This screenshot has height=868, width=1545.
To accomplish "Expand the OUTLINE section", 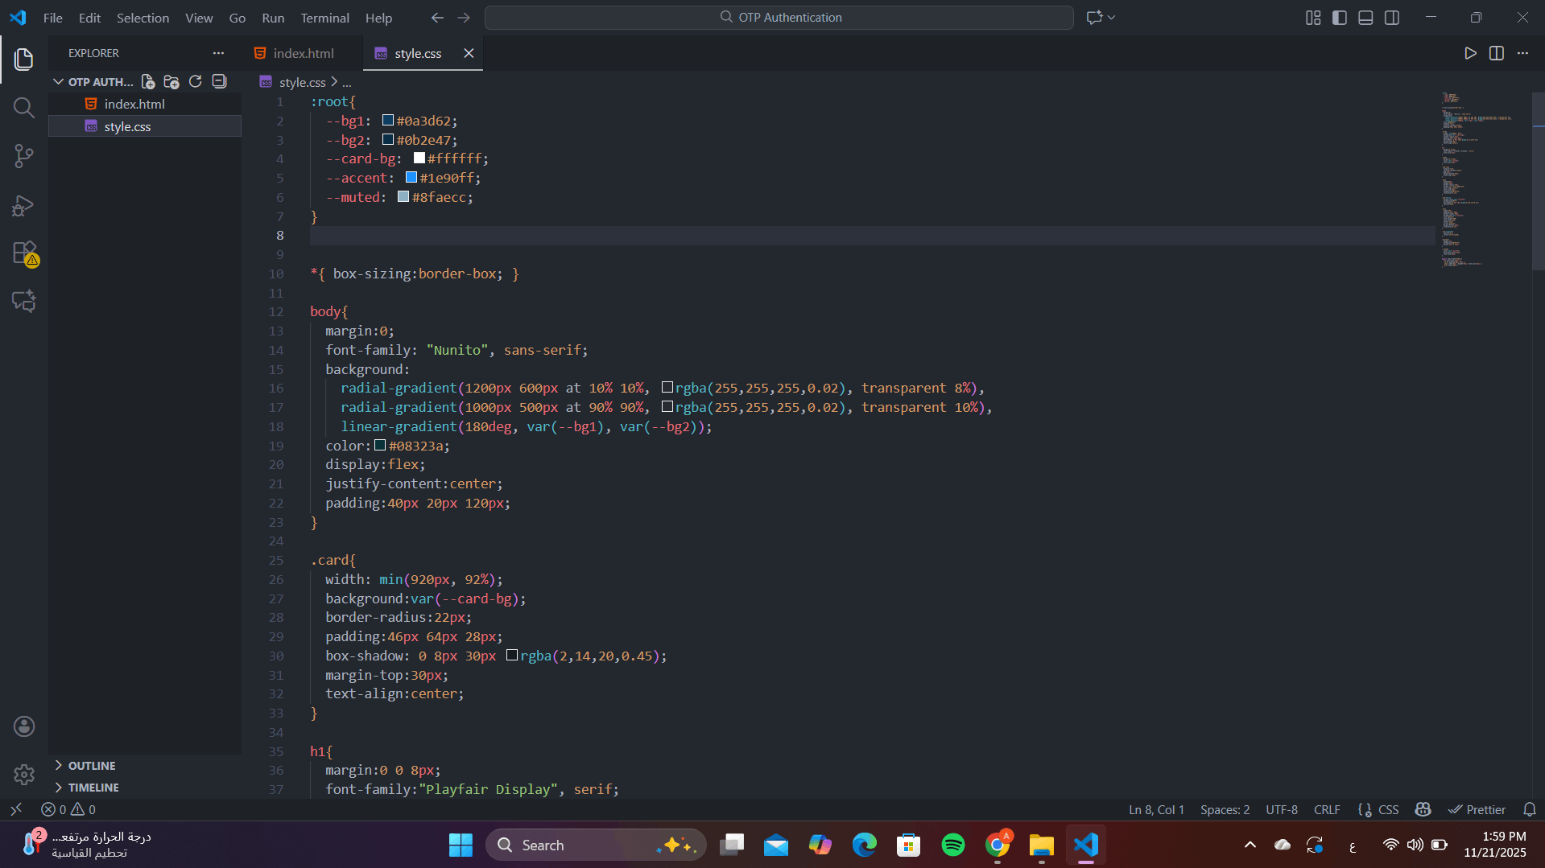I will [92, 766].
